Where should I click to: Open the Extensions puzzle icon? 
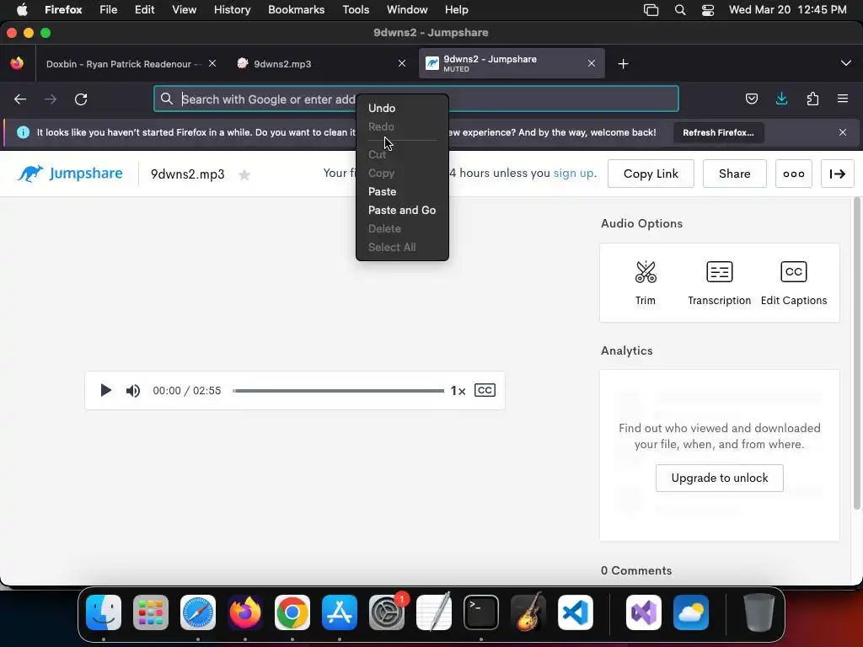(812, 99)
